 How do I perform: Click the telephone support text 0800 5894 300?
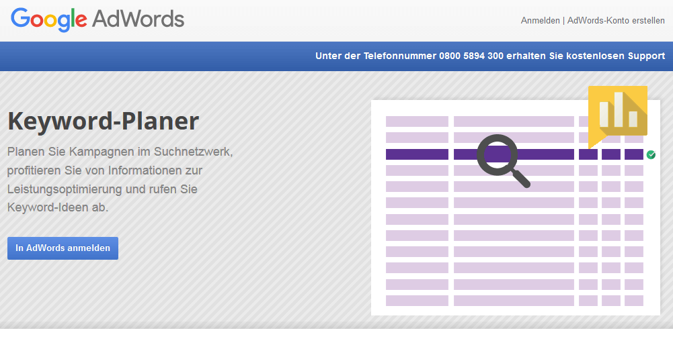pos(490,56)
